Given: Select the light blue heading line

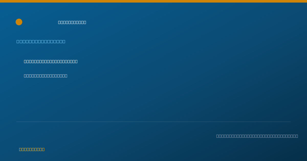Looking at the screenshot, I should click(41, 41).
